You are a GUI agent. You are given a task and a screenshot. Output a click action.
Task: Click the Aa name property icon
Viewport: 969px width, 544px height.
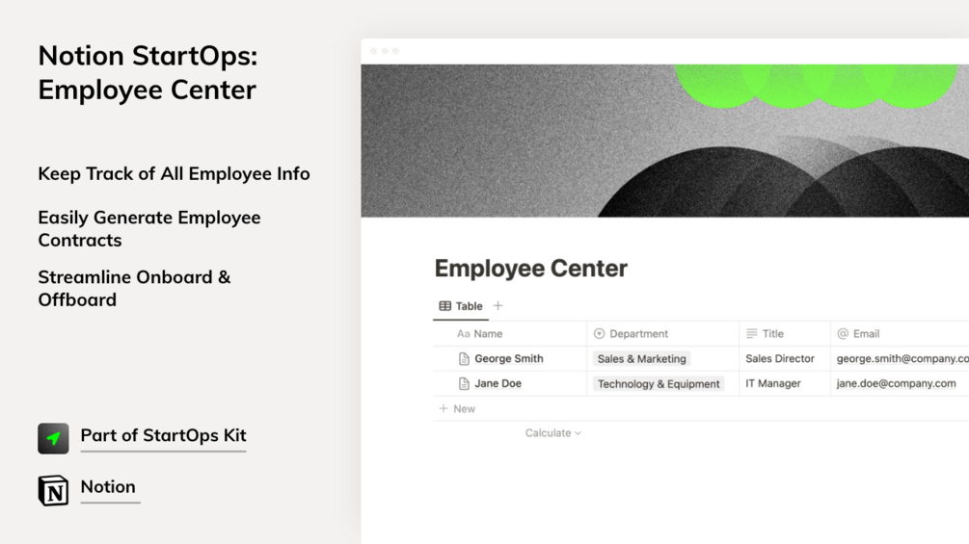pyautogui.click(x=464, y=334)
